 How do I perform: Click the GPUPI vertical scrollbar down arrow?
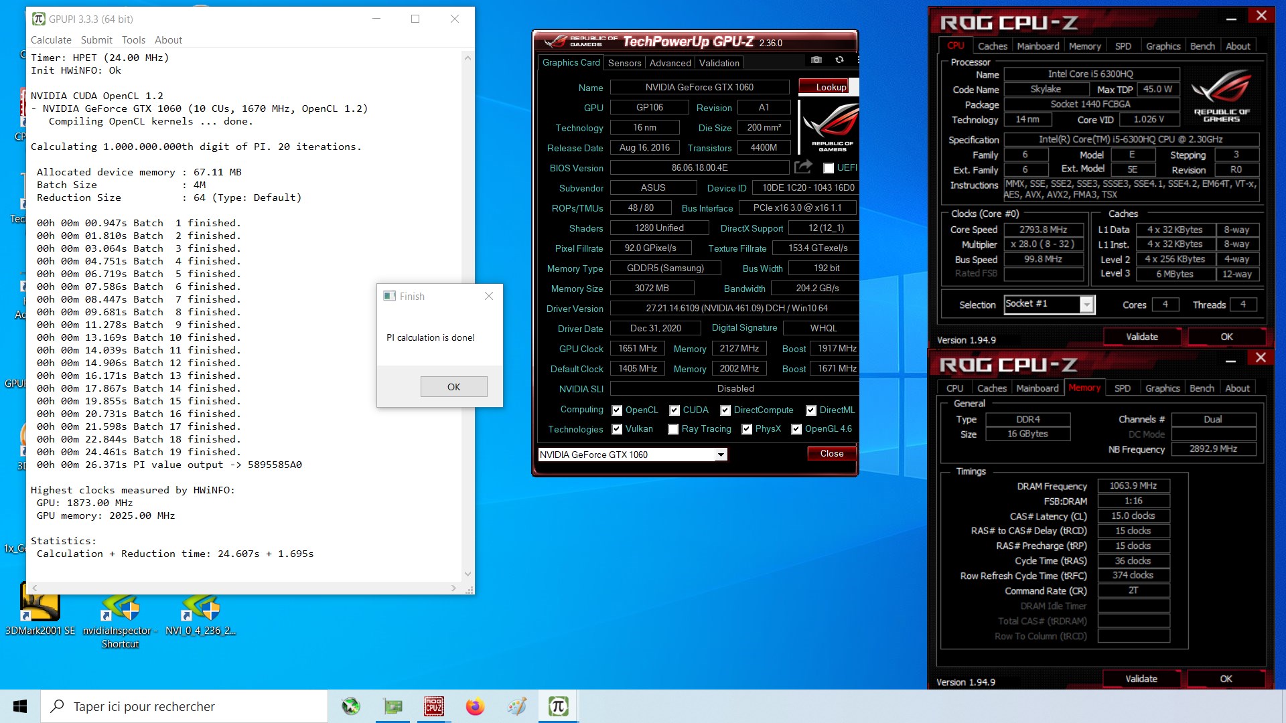(468, 574)
